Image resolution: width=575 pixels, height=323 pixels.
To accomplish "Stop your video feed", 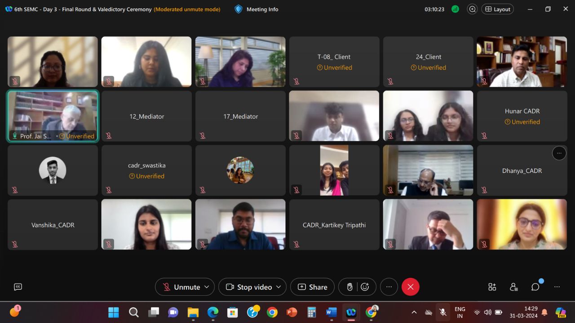I will tap(249, 287).
